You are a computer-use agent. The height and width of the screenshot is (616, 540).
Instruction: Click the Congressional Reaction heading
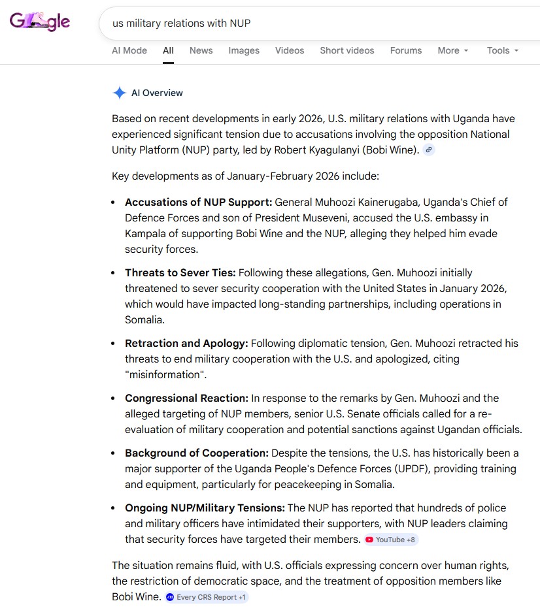pyautogui.click(x=186, y=398)
